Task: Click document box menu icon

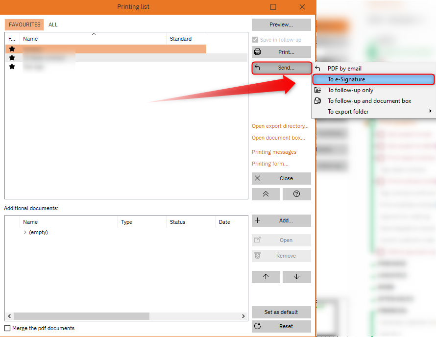Action: click(x=317, y=101)
